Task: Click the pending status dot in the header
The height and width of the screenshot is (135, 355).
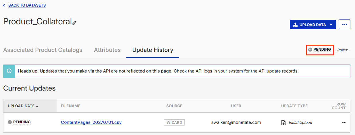Action: pyautogui.click(x=310, y=50)
